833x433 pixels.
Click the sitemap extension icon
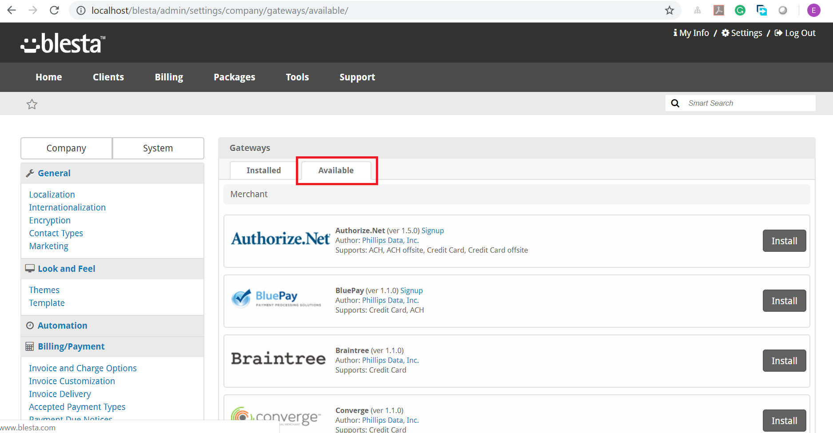[697, 10]
